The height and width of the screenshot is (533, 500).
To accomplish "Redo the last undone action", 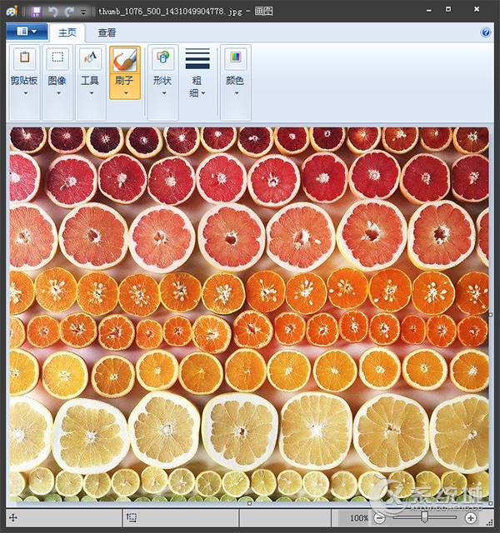I will click(x=69, y=12).
